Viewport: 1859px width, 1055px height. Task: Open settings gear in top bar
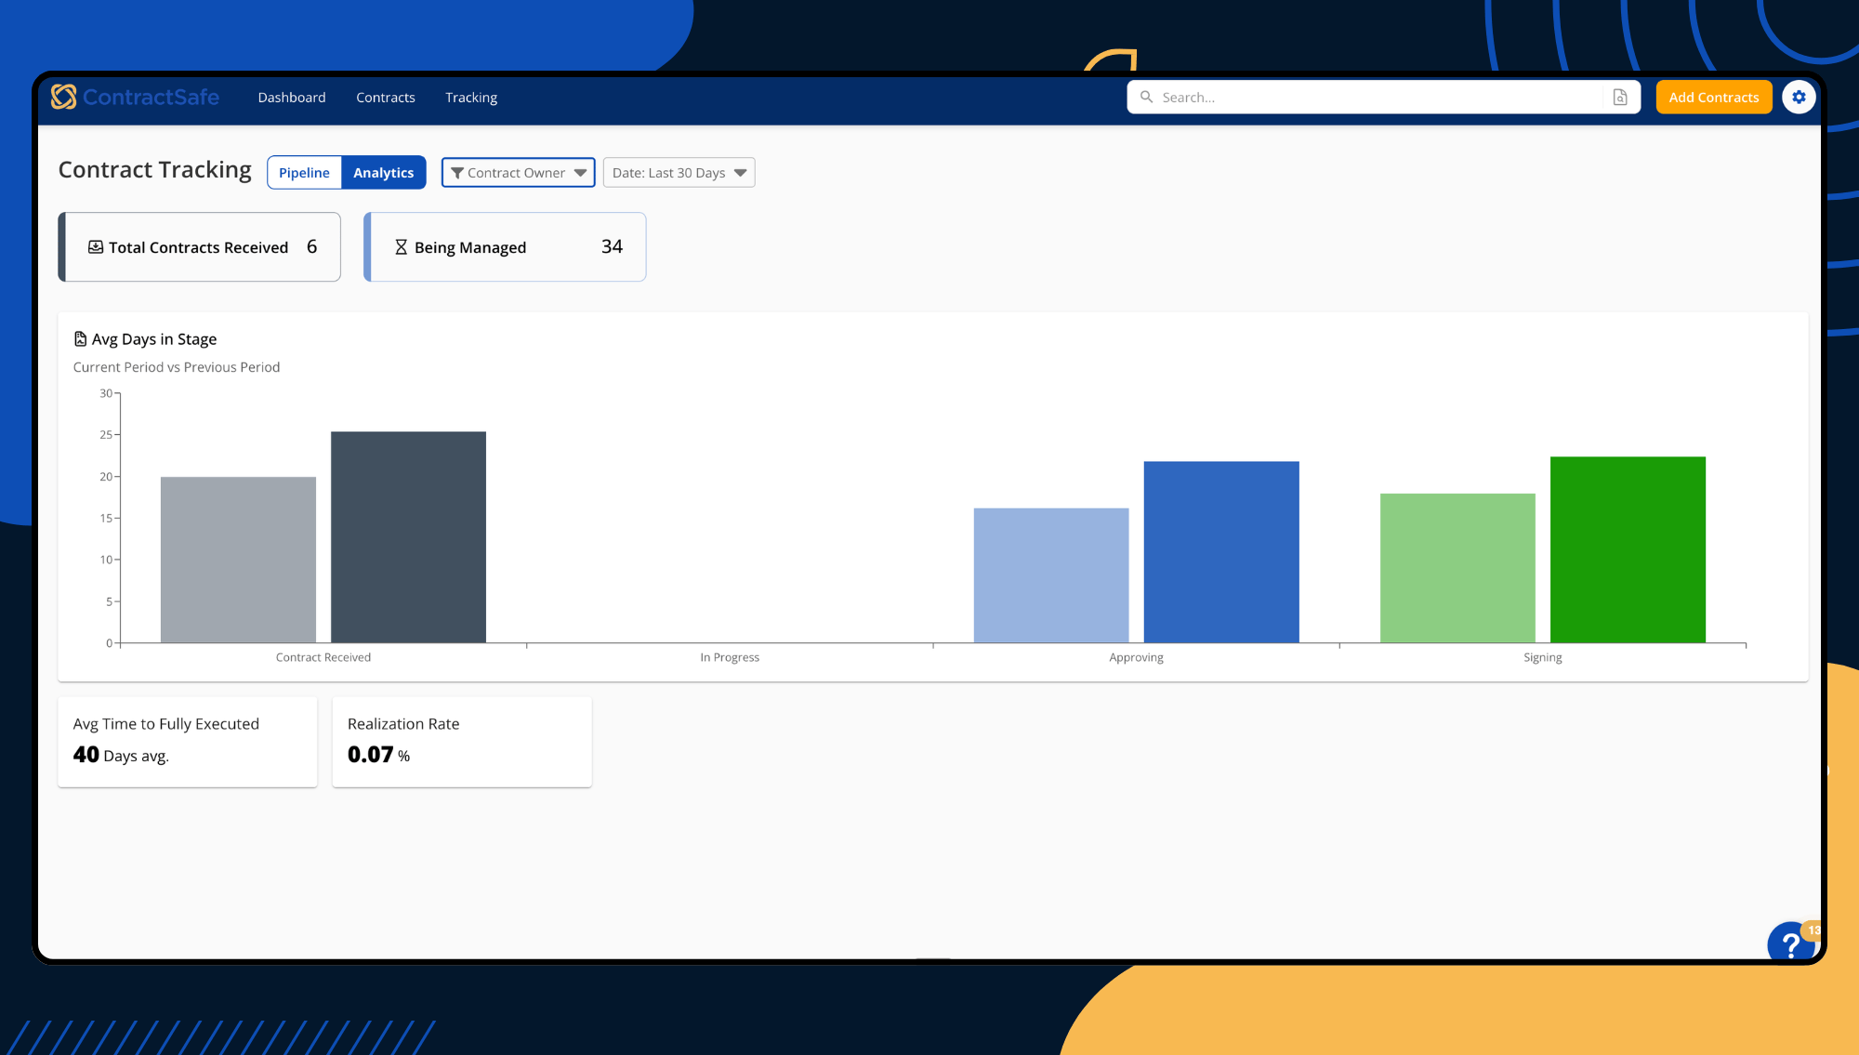point(1799,97)
